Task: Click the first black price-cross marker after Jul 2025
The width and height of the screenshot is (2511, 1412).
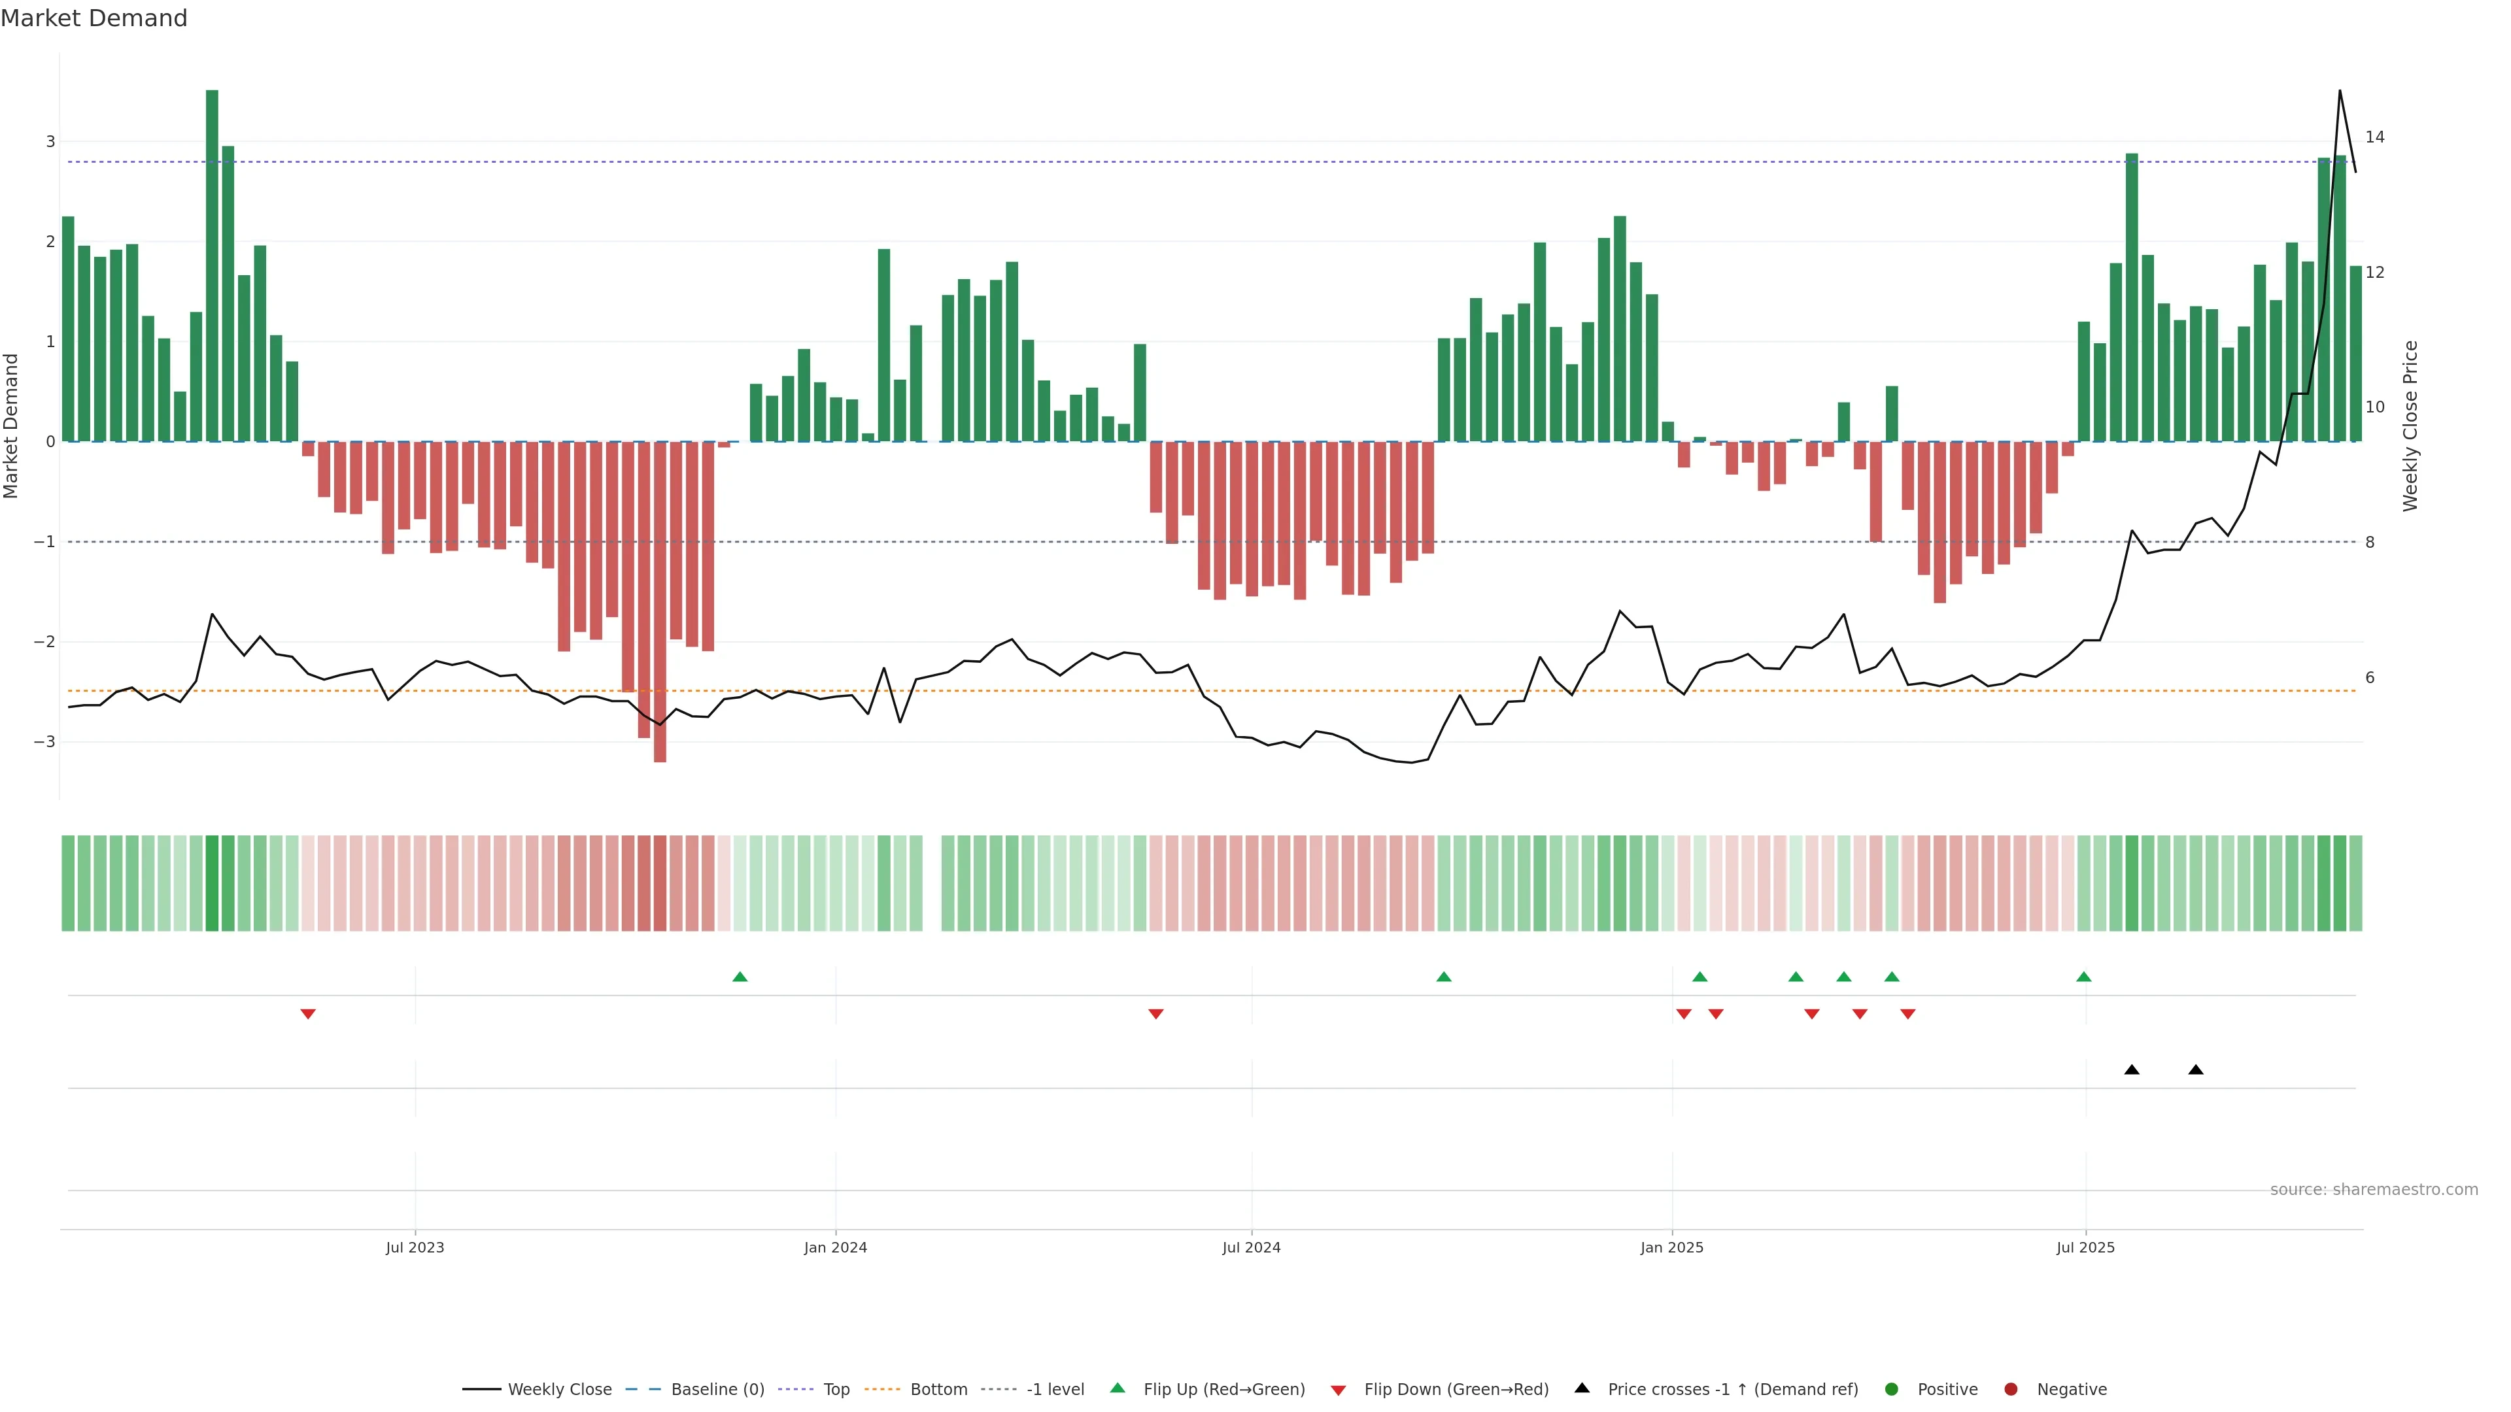Action: click(2132, 1070)
